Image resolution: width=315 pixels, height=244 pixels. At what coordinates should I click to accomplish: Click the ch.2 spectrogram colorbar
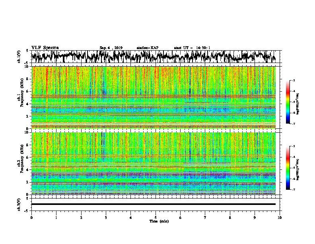pyautogui.click(x=288, y=168)
